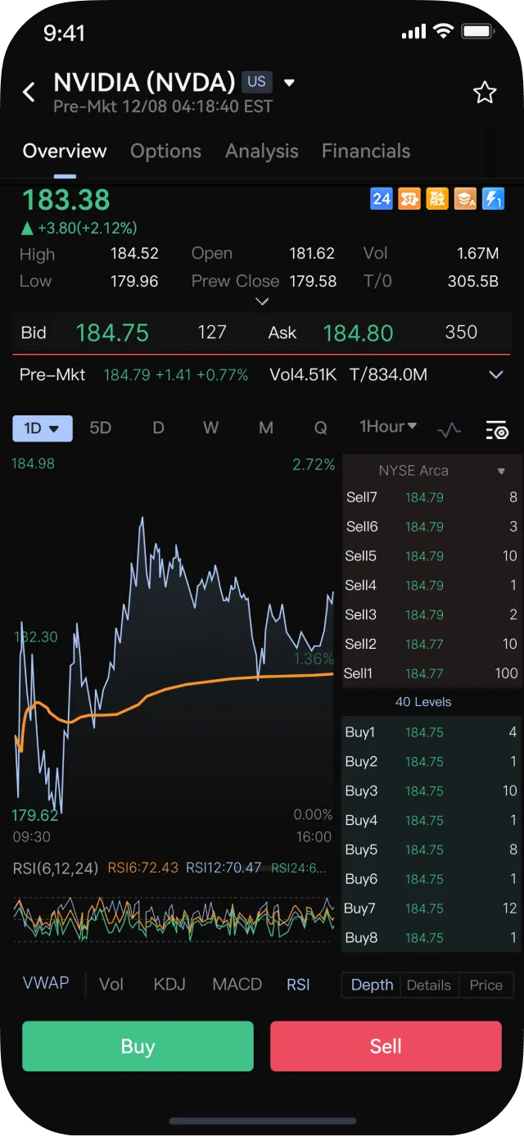Tap the Sell1 order book row
This screenshot has width=524, height=1137.
click(431, 673)
